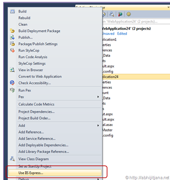This screenshot has height=180, width=170.
Task: Select the 'al.asax' file in the tree
Action: click(x=108, y=125)
